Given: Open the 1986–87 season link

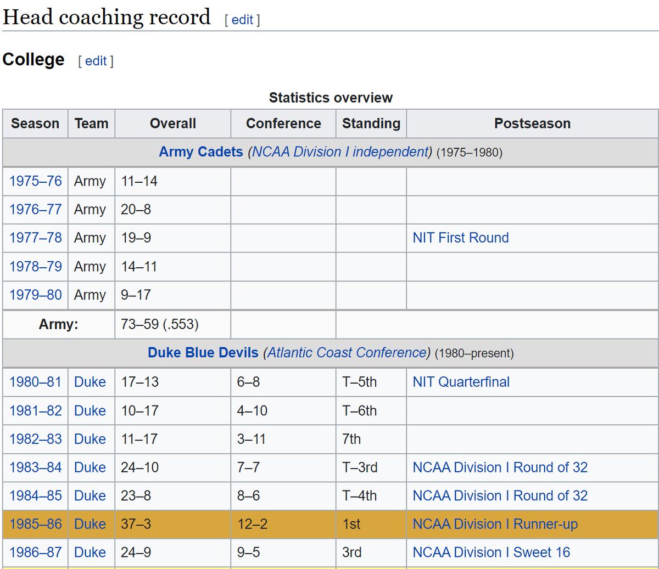Looking at the screenshot, I should point(36,553).
